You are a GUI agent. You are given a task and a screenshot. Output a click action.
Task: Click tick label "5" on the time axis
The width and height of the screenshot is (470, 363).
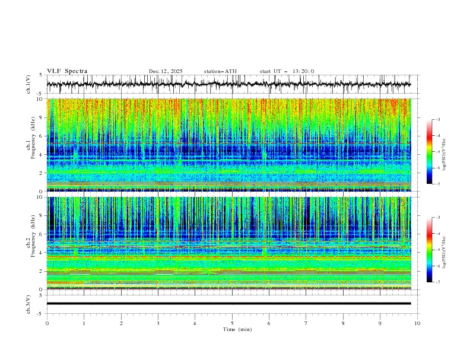pyautogui.click(x=232, y=323)
